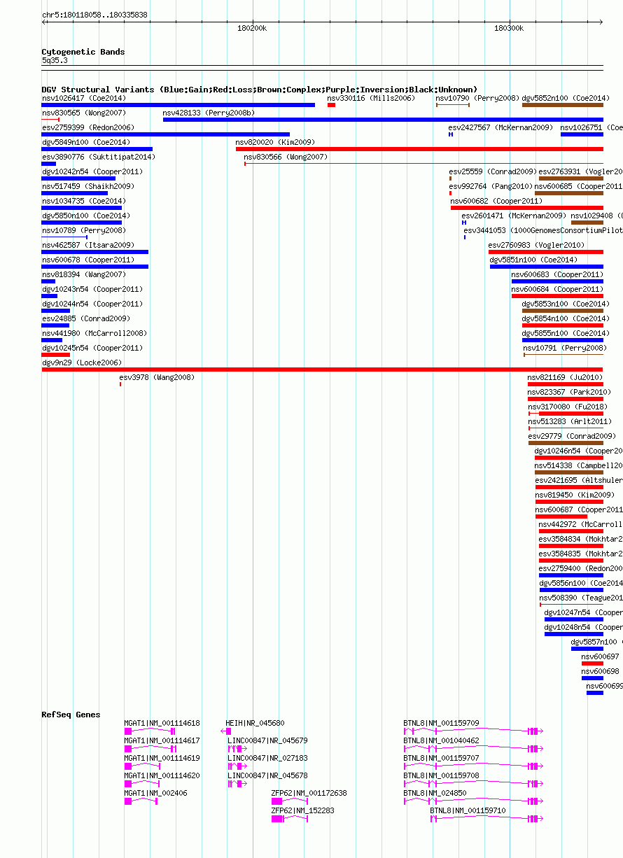The height and width of the screenshot is (858, 623).
Task: Select dgv10242n54 (Cooper2011) variant
Action: [78, 178]
